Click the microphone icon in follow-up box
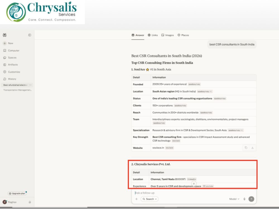This screenshot has width=279, height=209. pos(244,199)
